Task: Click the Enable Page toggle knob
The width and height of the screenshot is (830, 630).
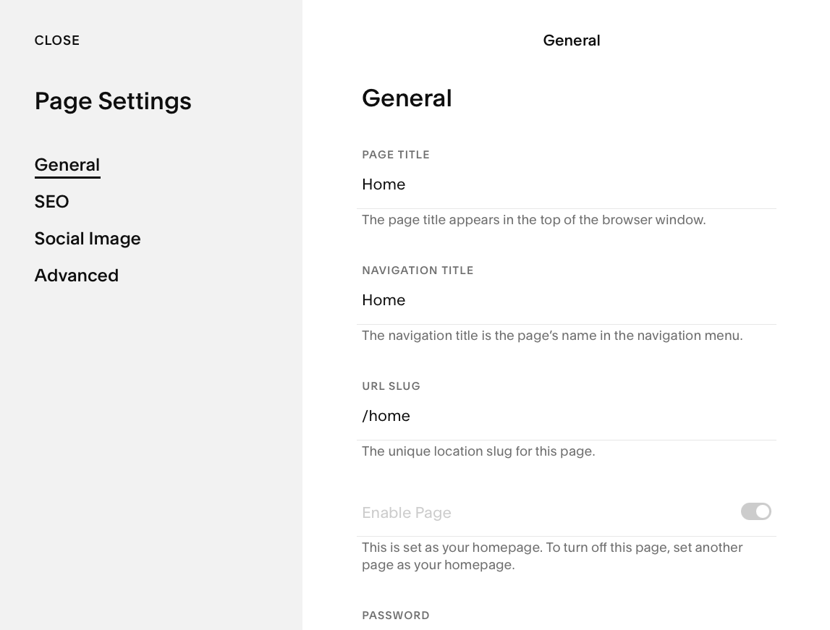Action: pos(761,511)
